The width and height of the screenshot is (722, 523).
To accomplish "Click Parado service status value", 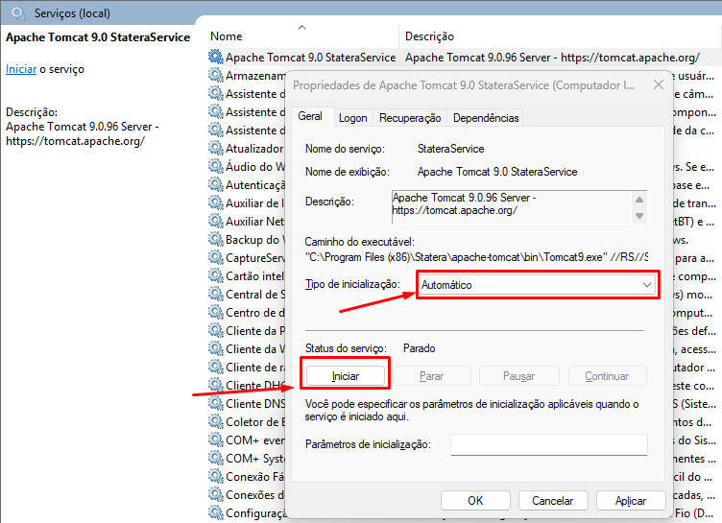I will pos(419,348).
